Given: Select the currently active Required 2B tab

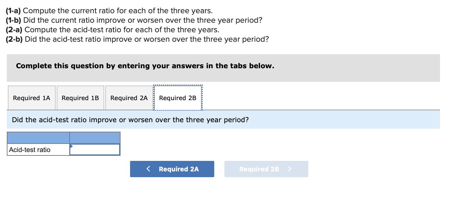Looking at the screenshot, I should pyautogui.click(x=178, y=98).
